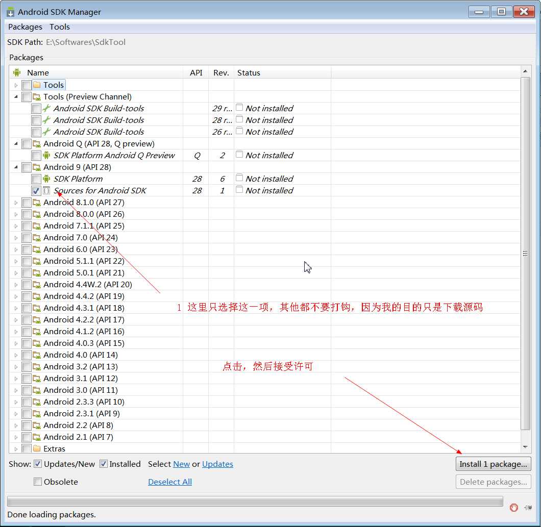
Task: Click Install 1 package button
Action: pyautogui.click(x=493, y=464)
